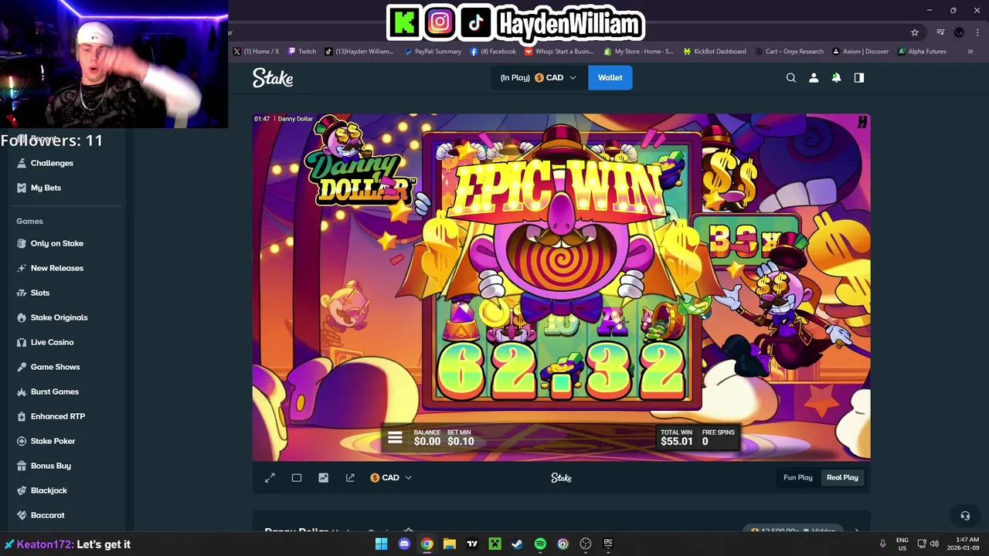The width and height of the screenshot is (989, 556).
Task: Click the microphone icon in system tray
Action: click(x=882, y=544)
